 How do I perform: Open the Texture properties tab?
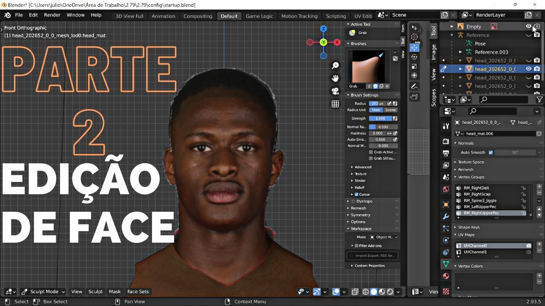(446, 291)
